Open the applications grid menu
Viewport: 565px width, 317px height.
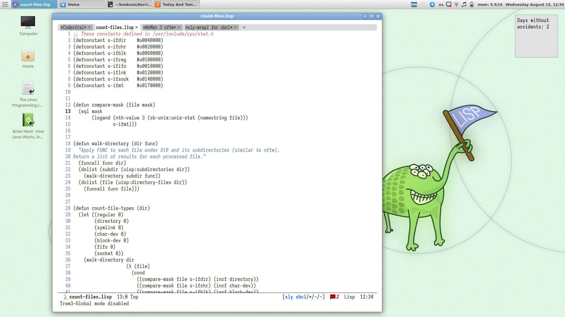[5, 4]
